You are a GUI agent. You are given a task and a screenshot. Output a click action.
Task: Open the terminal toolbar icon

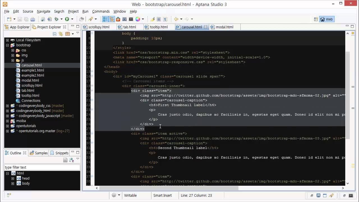[x=131, y=19]
